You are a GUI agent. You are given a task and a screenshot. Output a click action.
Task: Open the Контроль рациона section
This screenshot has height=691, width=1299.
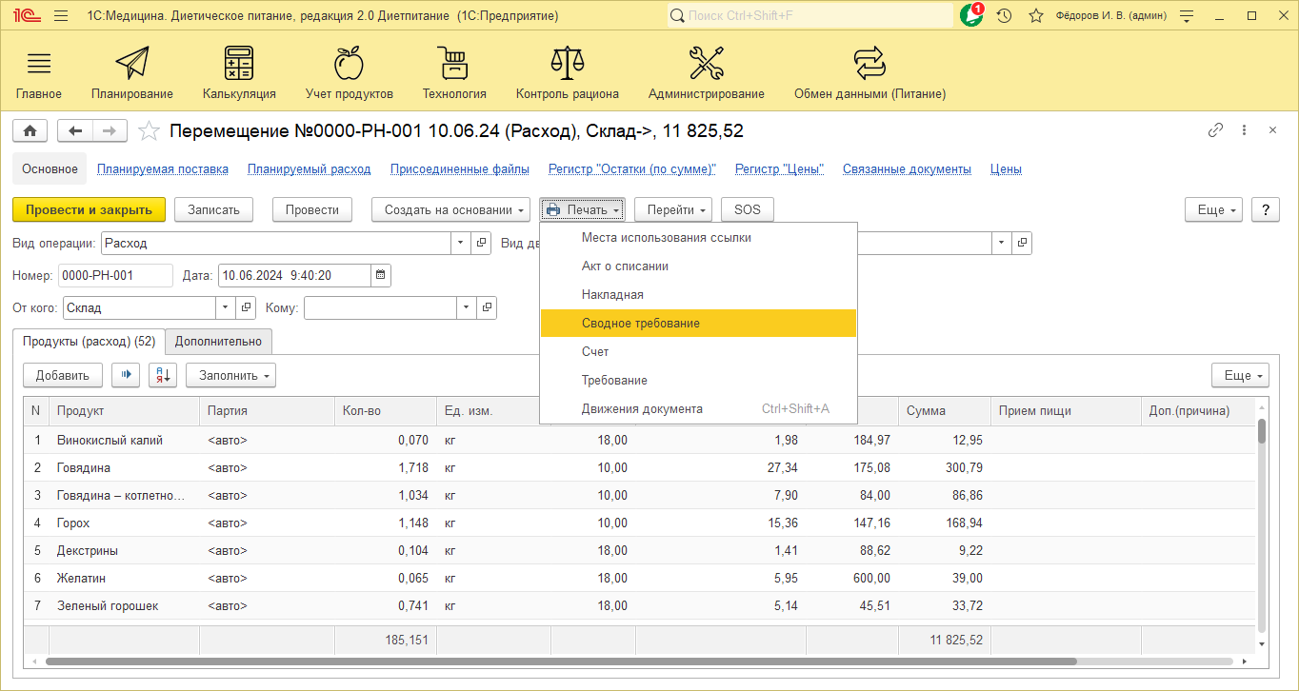tap(568, 74)
